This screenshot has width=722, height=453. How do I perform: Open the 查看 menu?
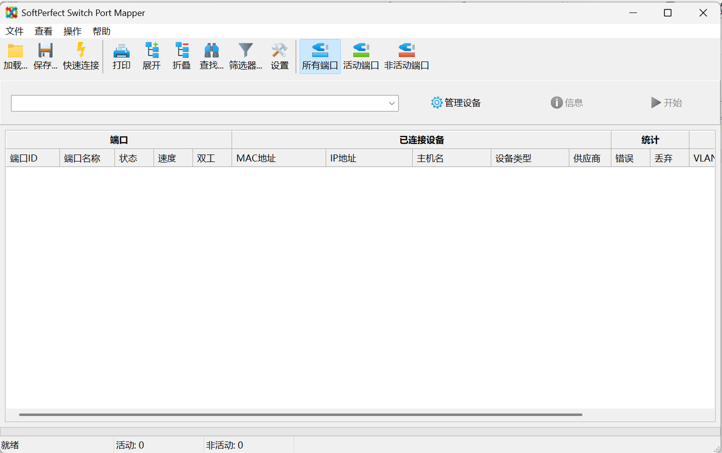pyautogui.click(x=44, y=31)
